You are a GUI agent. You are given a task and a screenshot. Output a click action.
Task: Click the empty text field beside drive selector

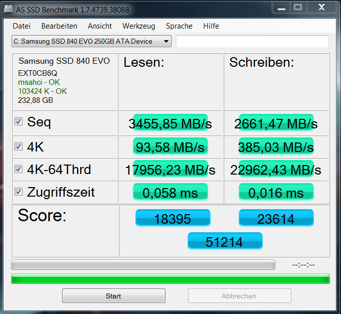[x=252, y=41]
